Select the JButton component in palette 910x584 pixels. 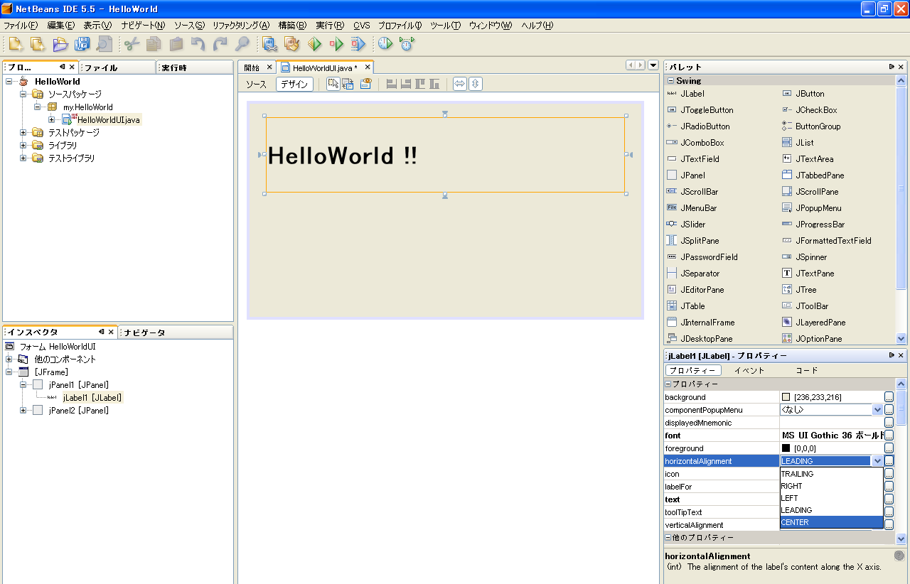pyautogui.click(x=809, y=94)
